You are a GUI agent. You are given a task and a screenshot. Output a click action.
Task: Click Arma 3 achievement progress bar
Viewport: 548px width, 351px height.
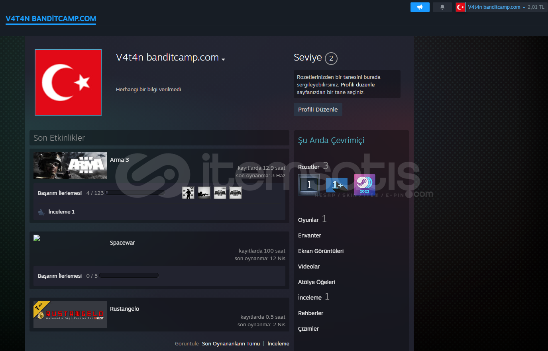click(135, 193)
